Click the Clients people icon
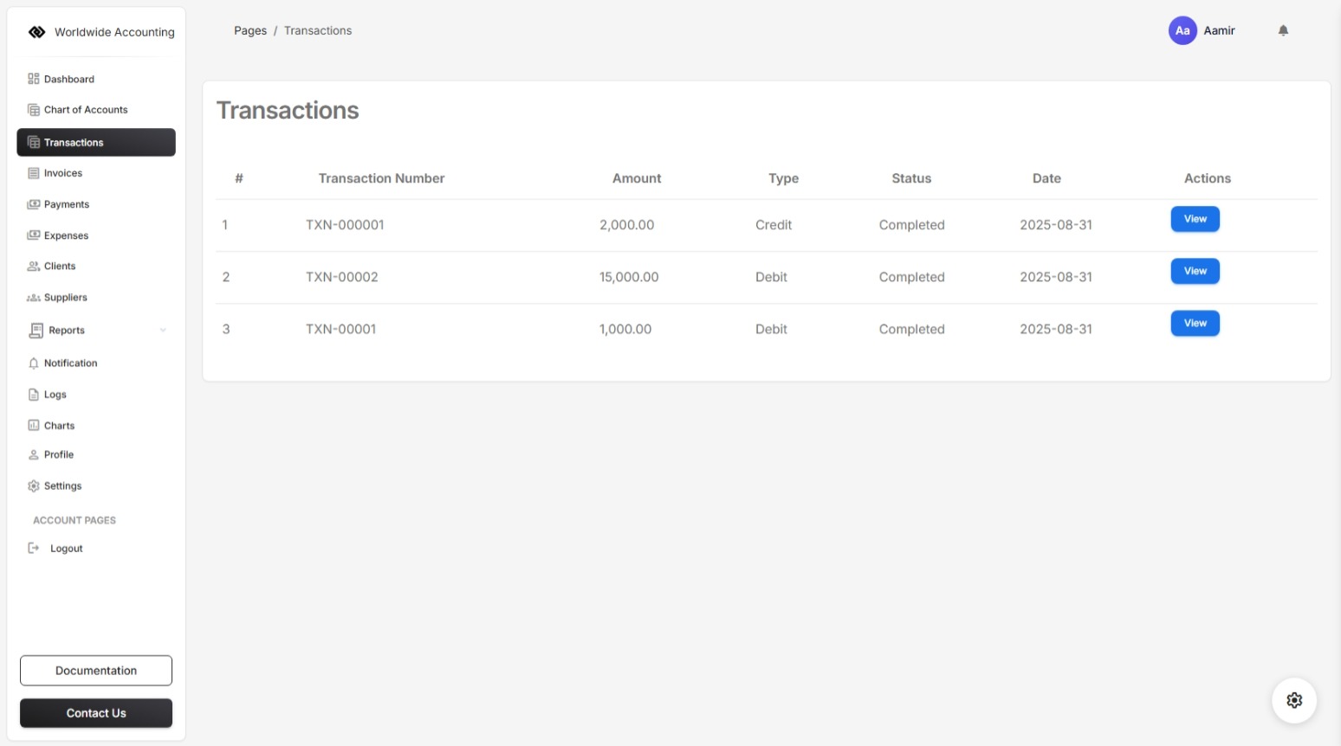The height and width of the screenshot is (746, 1341). pyautogui.click(x=34, y=267)
